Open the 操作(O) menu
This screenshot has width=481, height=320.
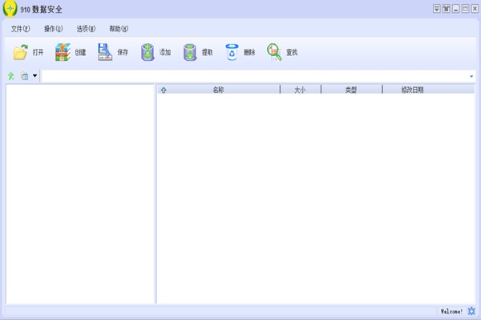[53, 29]
